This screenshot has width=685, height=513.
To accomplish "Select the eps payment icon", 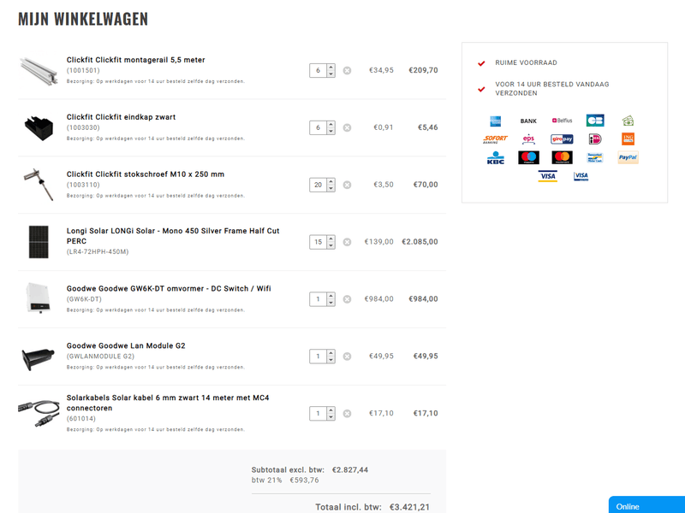I will click(528, 139).
